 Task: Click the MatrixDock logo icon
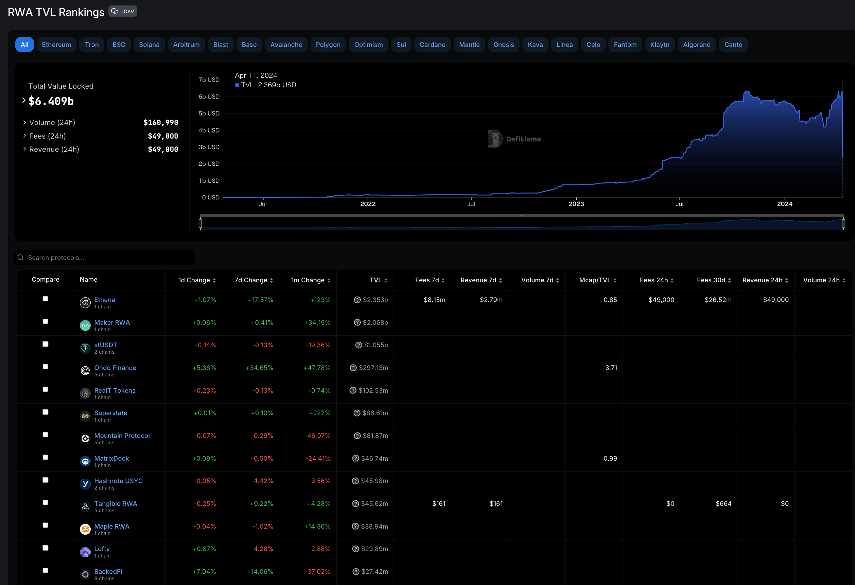pos(85,461)
